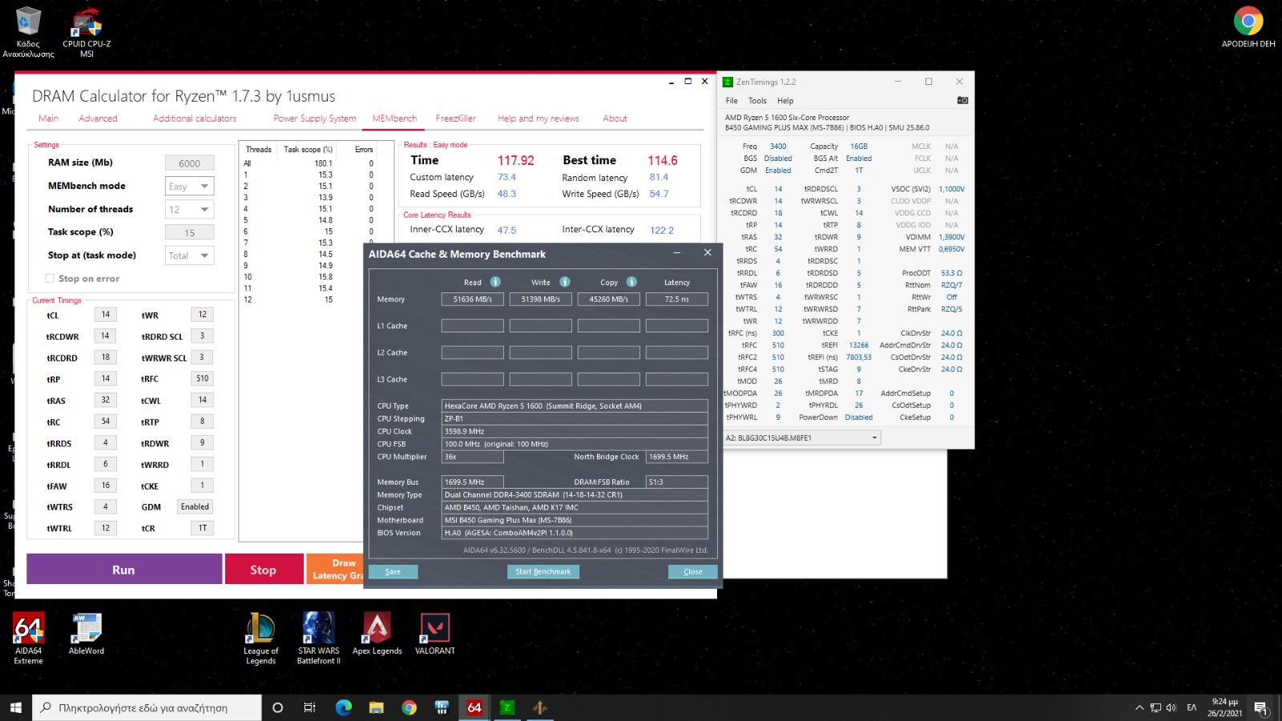The image size is (1282, 721).
Task: Open Task View on taskbar
Action: point(310,707)
